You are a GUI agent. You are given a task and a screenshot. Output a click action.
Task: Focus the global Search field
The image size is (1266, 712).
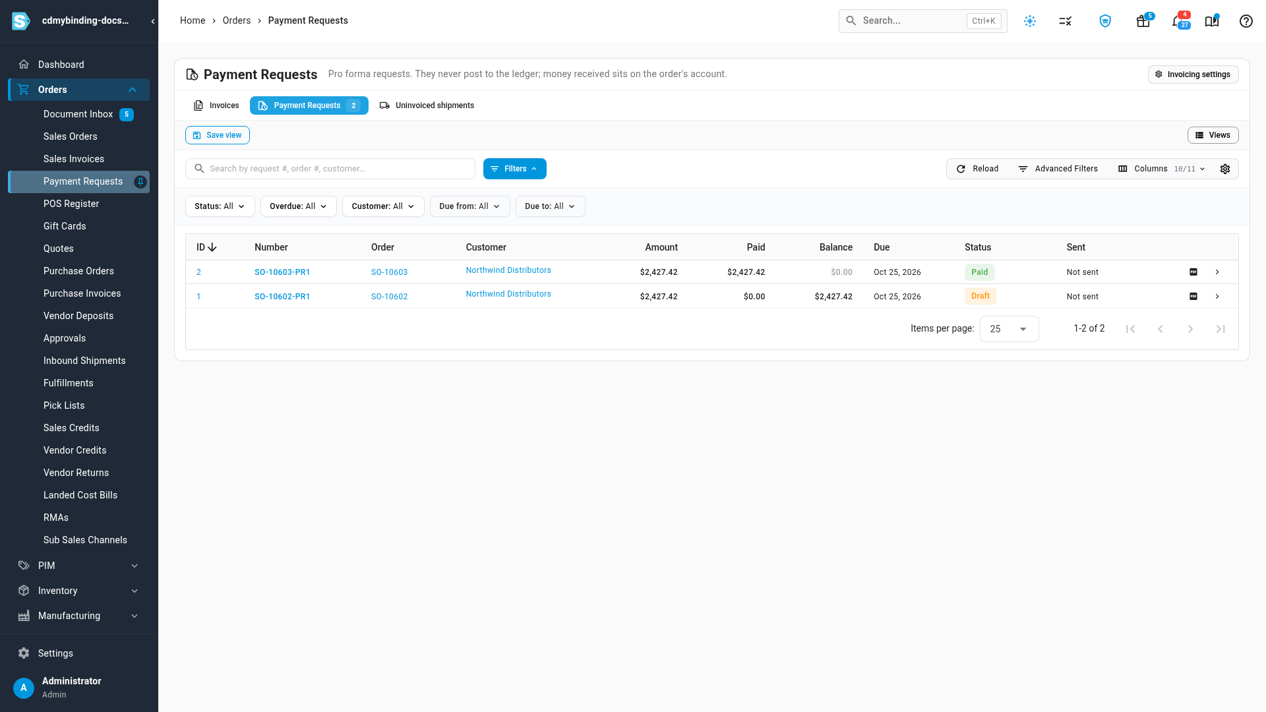click(922, 21)
